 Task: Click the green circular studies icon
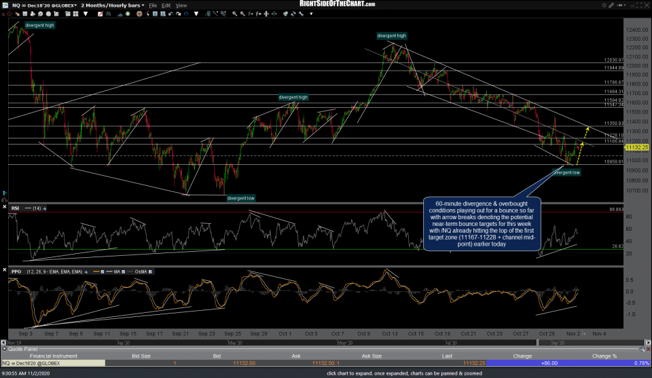pos(128,14)
